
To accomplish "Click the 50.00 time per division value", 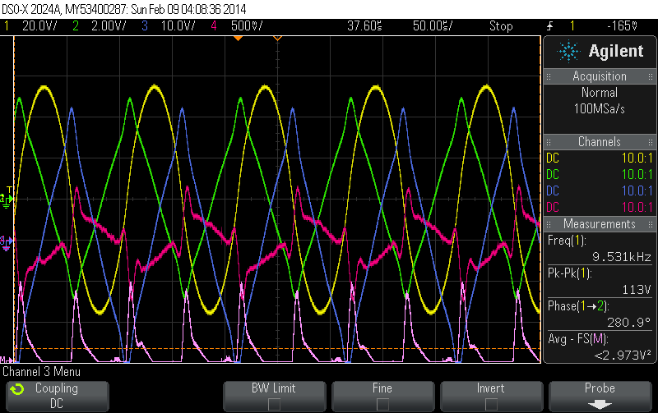I will (x=433, y=26).
